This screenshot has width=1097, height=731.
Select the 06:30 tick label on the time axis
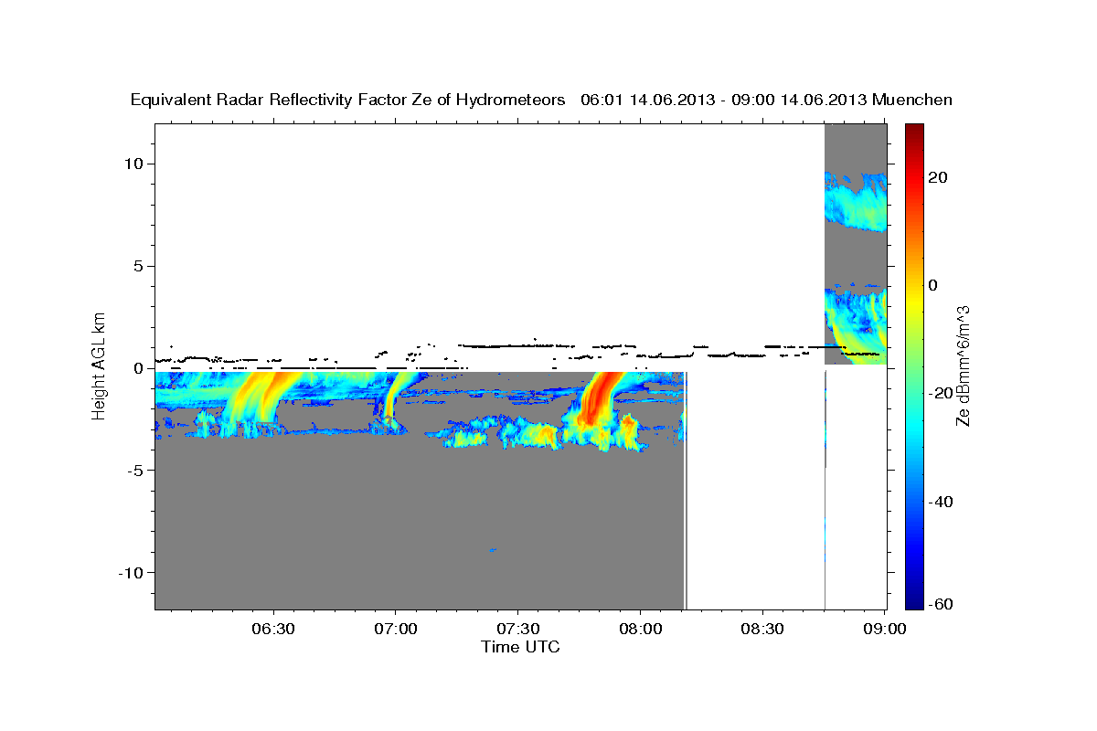point(272,629)
